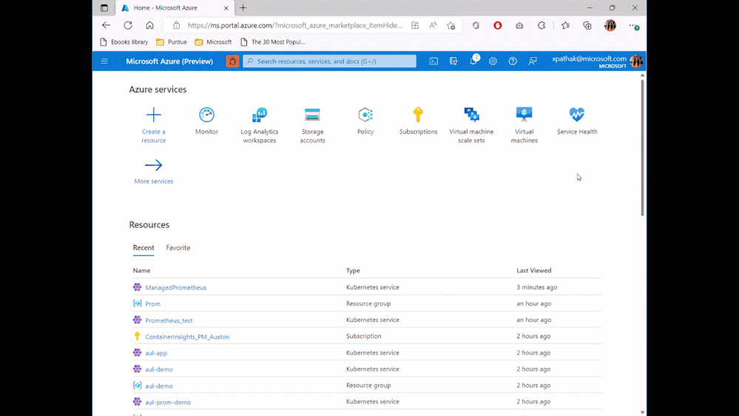Click the browser back arrow
This screenshot has height=416, width=739.
click(106, 25)
